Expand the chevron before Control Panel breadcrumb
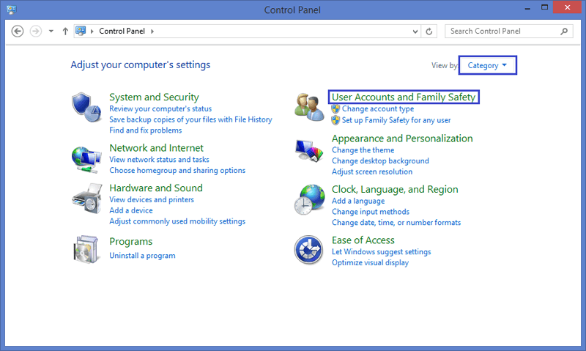The height and width of the screenshot is (351, 586). [92, 32]
